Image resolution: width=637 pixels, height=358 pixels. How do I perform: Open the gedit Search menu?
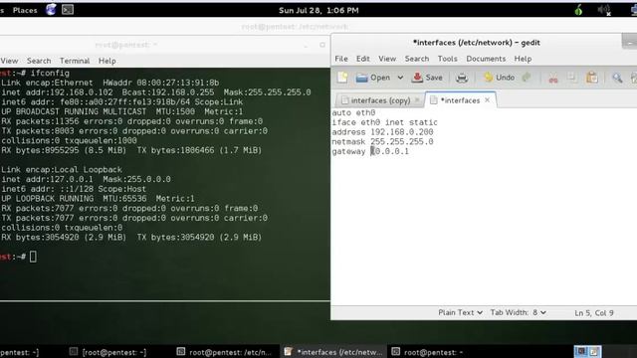point(417,59)
